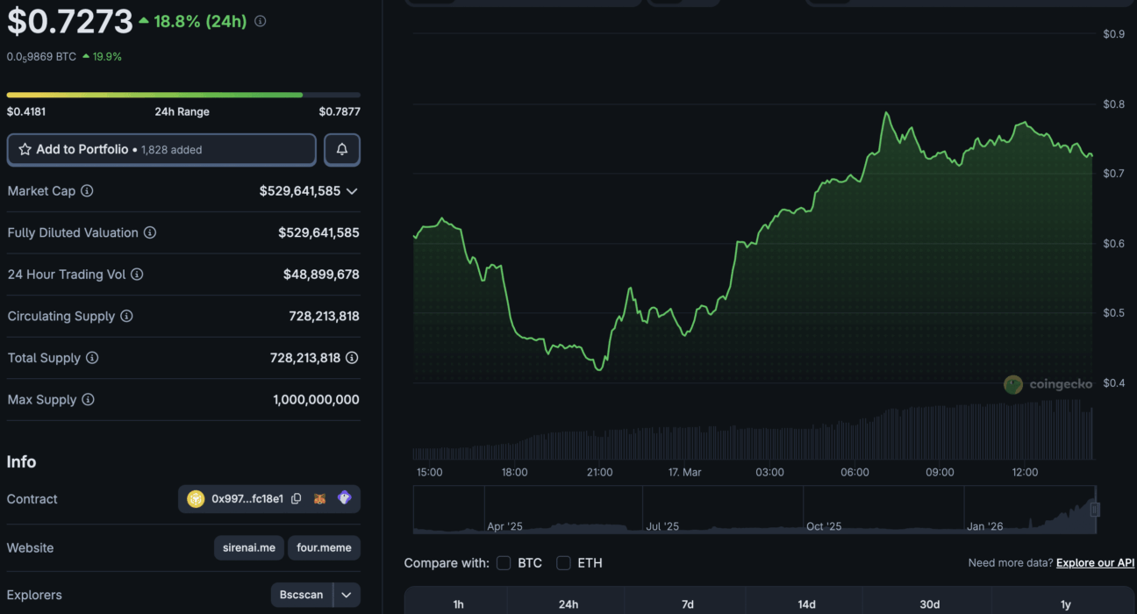Viewport: 1137px width, 614px height.
Task: Enable the BTC comparison checkbox
Action: 504,563
